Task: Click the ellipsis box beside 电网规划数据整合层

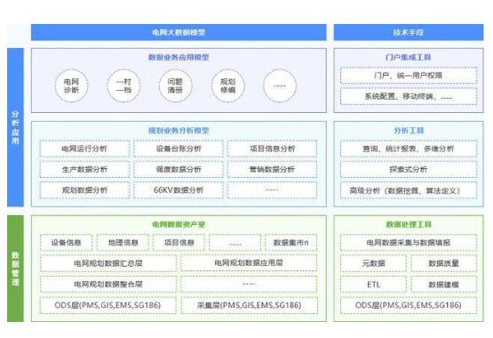Action: coord(249,284)
